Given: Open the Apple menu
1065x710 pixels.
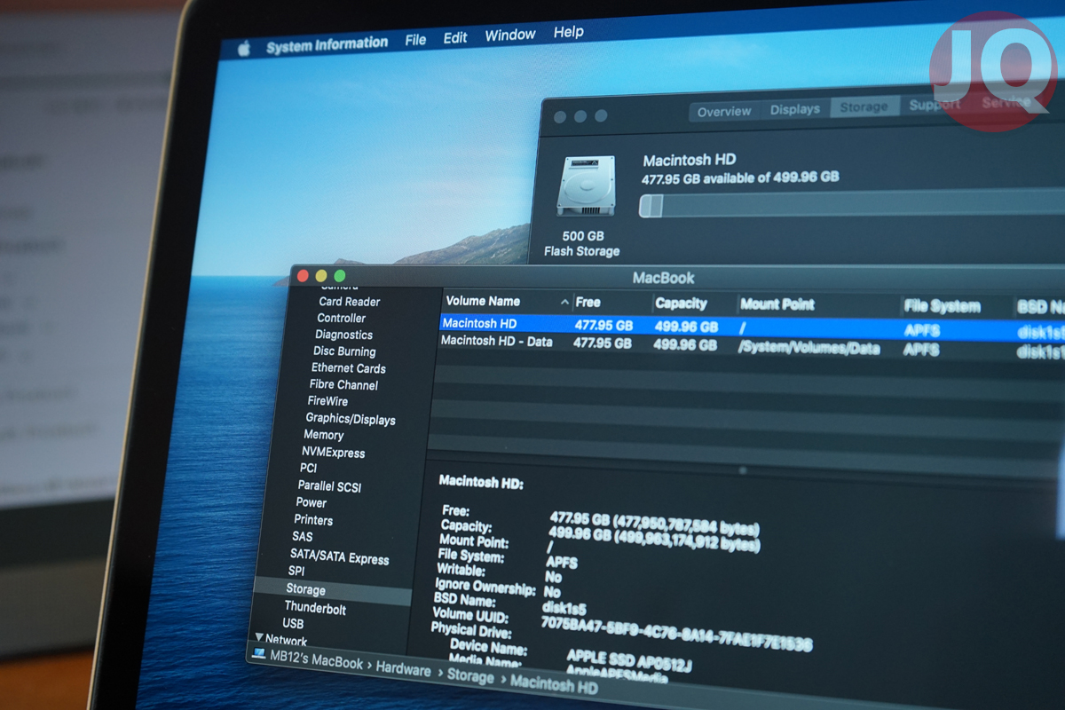Looking at the screenshot, I should pyautogui.click(x=244, y=50).
